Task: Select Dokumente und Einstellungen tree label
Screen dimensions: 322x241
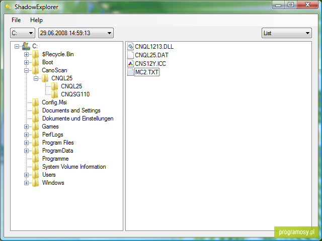Action: coord(78,118)
